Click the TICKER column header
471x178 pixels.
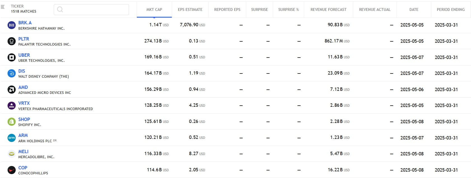point(17,6)
